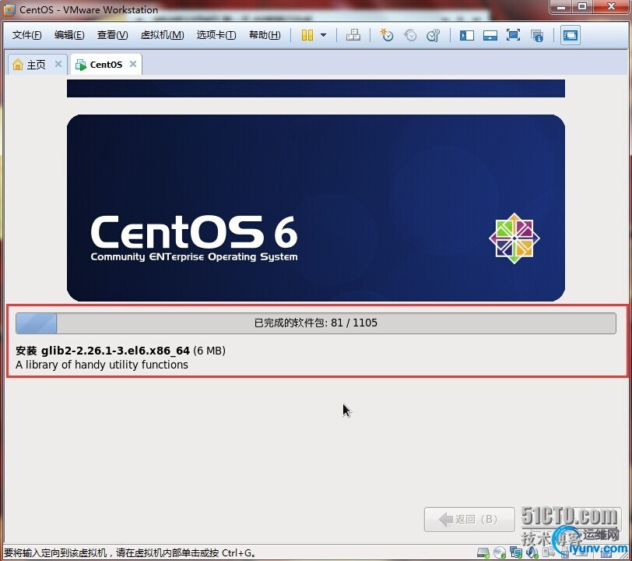Click the network adapter status icon
The image size is (632, 561).
point(516,552)
